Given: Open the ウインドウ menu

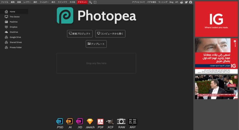Looking at the screenshot, I should (62, 2).
